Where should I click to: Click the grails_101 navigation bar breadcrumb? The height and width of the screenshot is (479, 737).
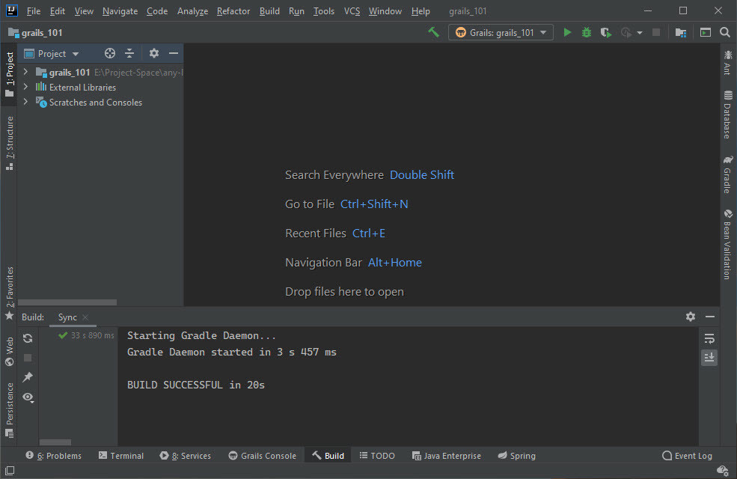coord(36,32)
